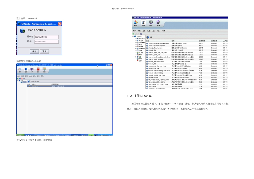
Task: Click the NetWorker row type icon in Management Console
Action: click(29, 86)
